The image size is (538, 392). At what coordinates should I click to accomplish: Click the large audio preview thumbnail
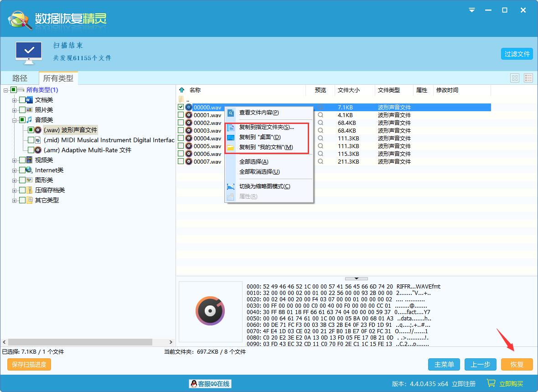click(x=210, y=311)
